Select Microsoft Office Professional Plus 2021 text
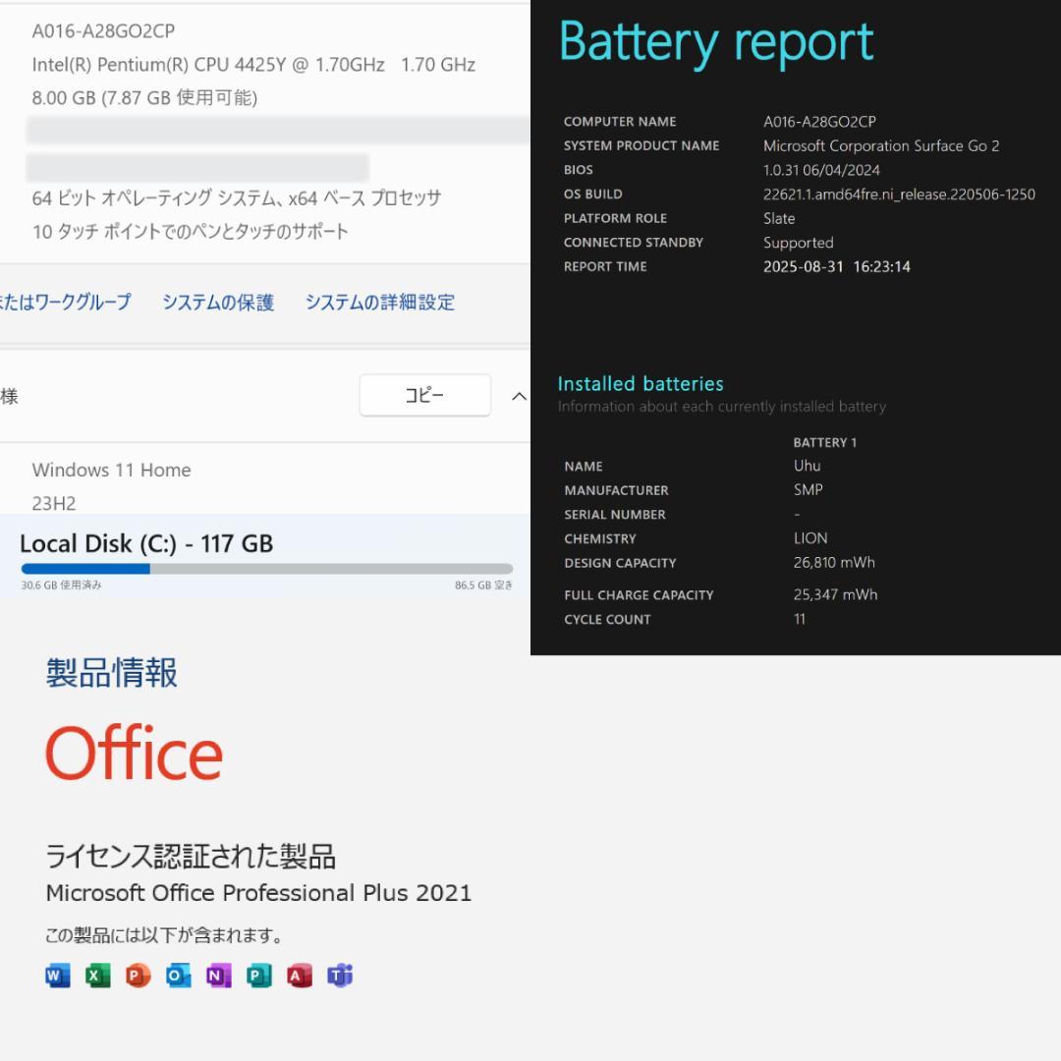 point(258,892)
